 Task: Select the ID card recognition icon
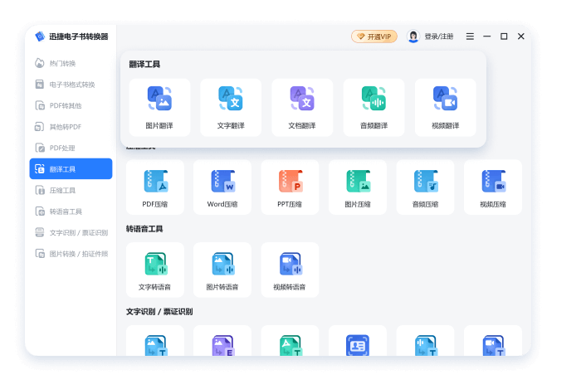point(358,345)
